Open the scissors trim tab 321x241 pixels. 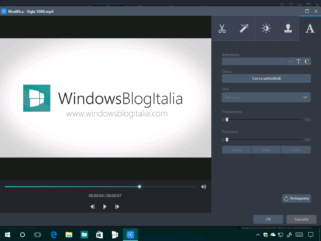[x=222, y=28]
